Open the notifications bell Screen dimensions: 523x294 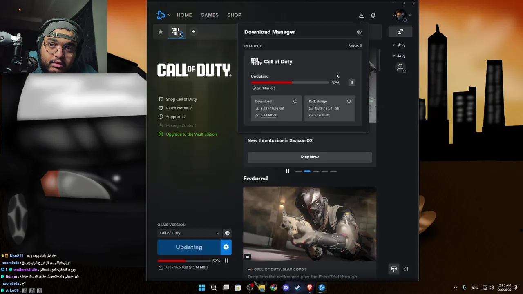coord(373,15)
